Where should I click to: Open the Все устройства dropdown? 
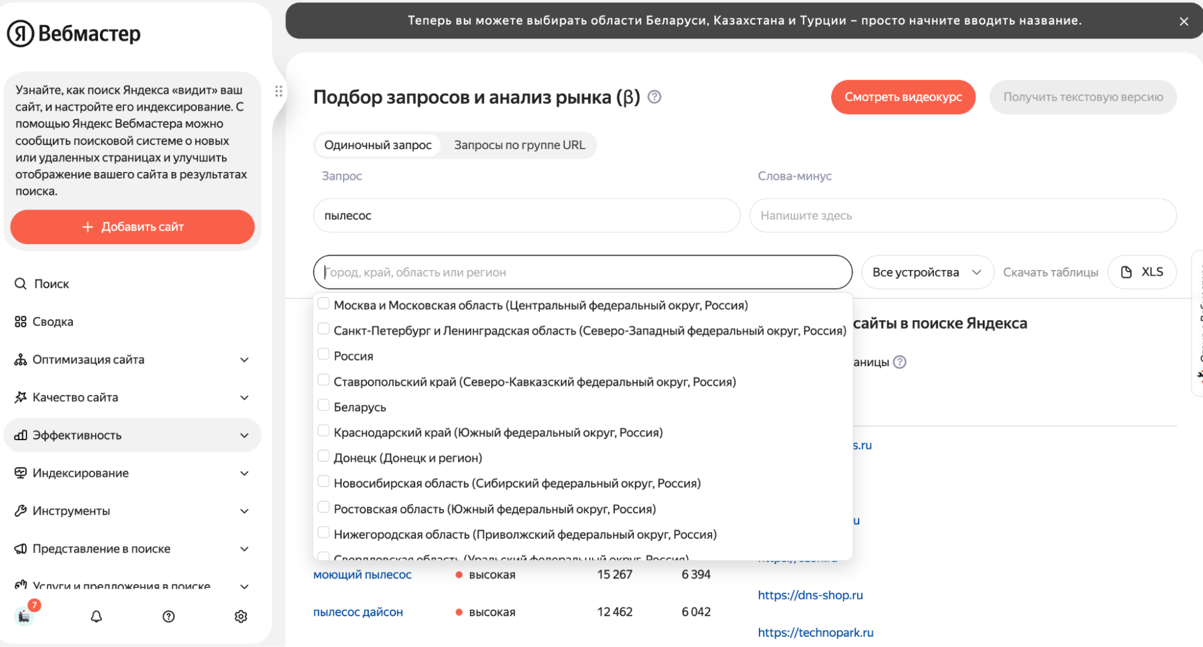927,272
